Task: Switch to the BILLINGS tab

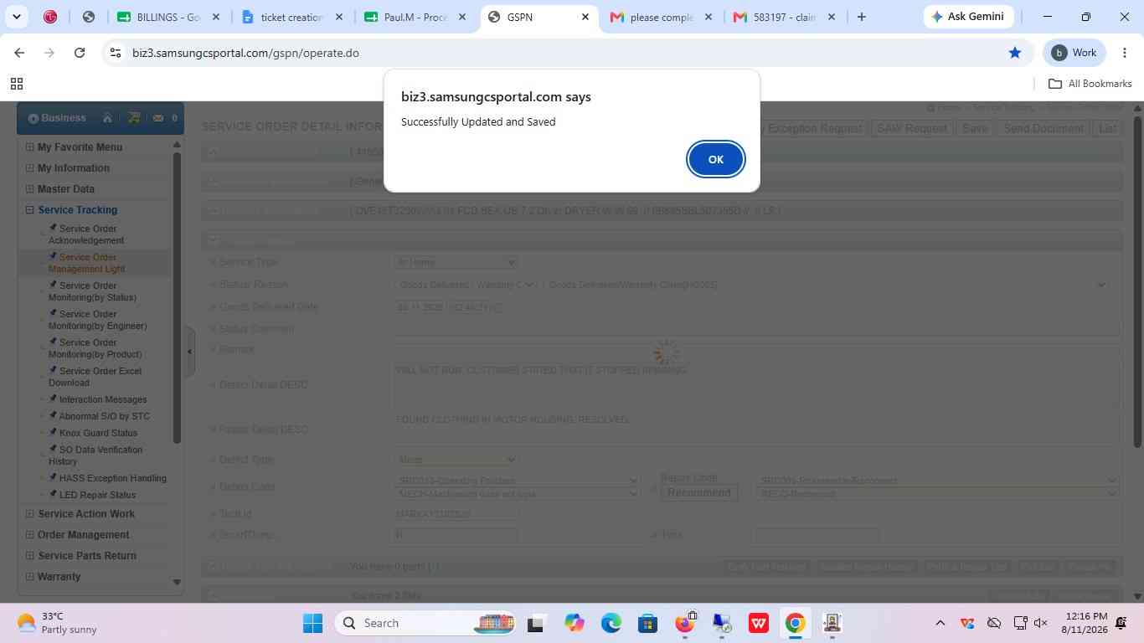Action: (x=168, y=17)
